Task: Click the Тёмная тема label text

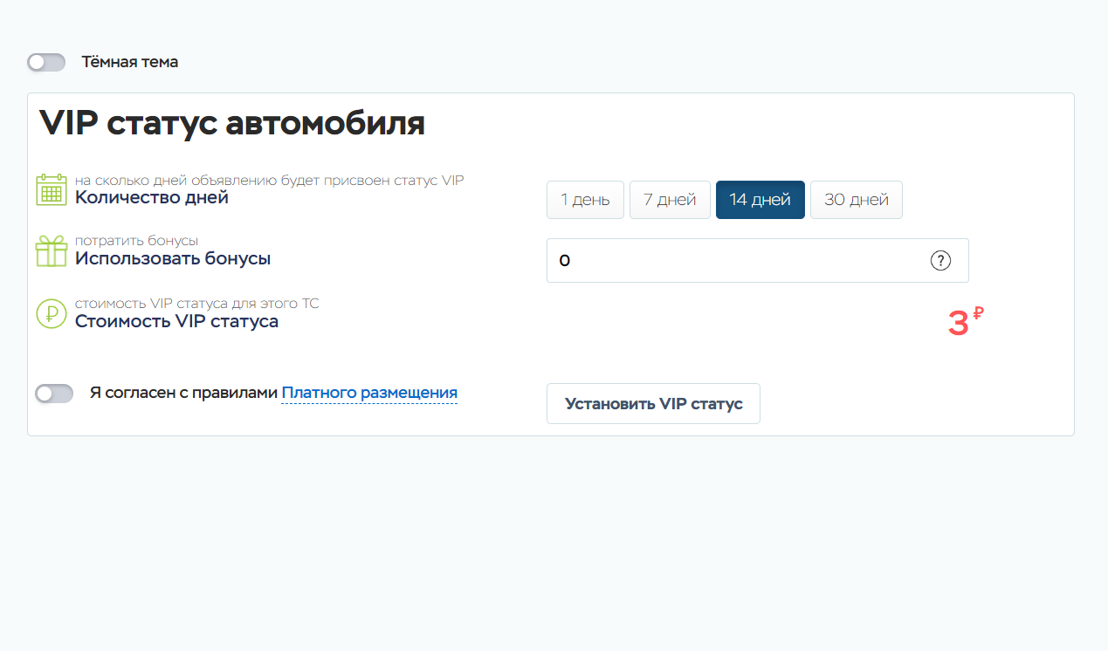Action: tap(129, 62)
